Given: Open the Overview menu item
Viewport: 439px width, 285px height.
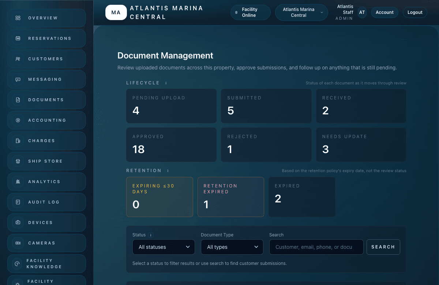Looking at the screenshot, I should click(x=47, y=18).
